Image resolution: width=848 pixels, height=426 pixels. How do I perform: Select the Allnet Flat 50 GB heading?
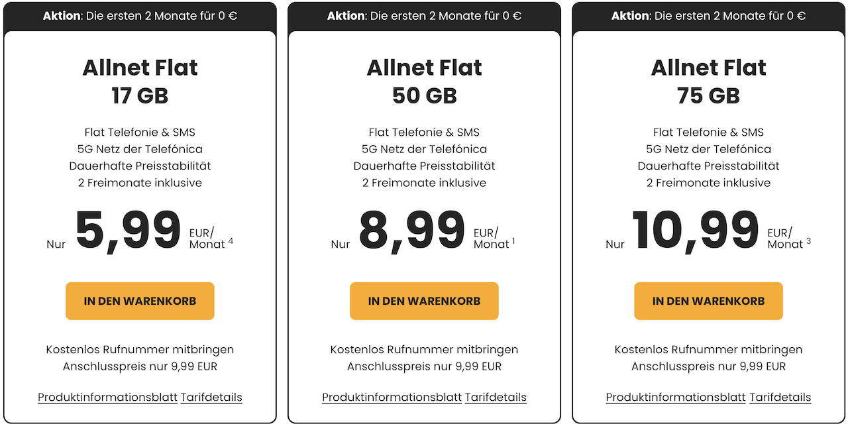[x=424, y=81]
